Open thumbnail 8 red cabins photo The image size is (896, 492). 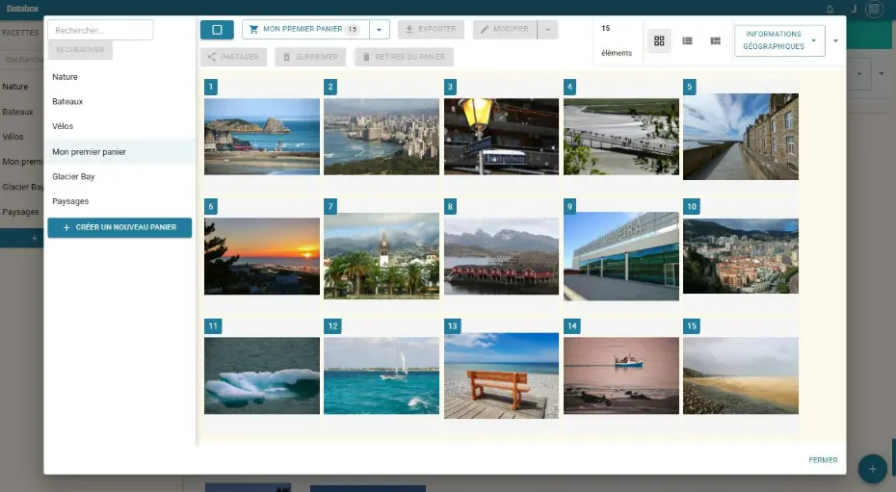pos(501,256)
